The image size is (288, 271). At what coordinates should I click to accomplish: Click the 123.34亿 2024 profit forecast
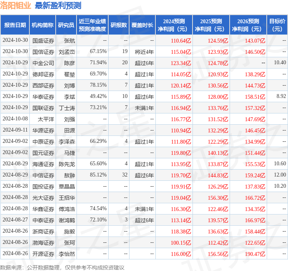coord(181,63)
